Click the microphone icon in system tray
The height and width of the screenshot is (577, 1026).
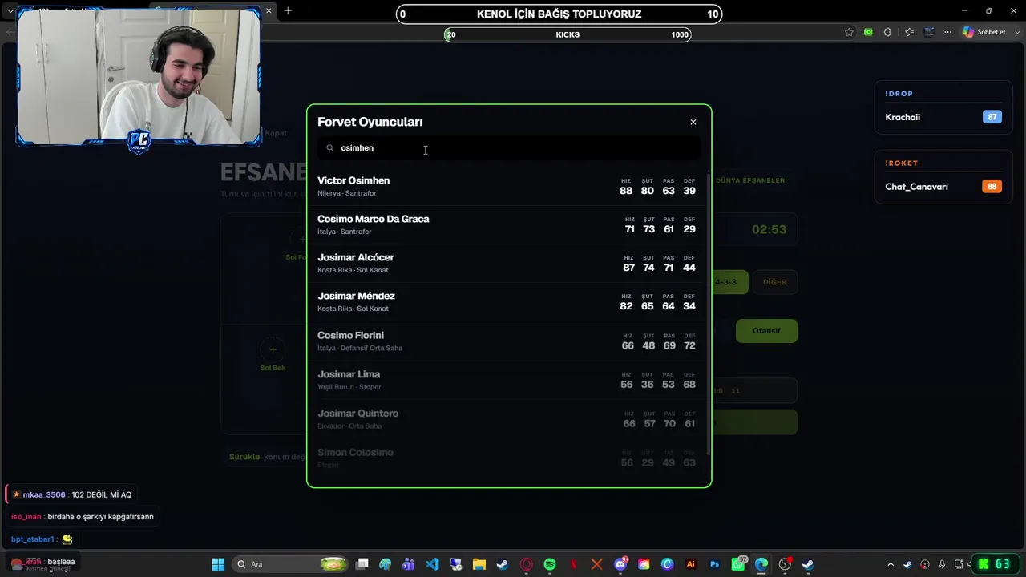(942, 564)
